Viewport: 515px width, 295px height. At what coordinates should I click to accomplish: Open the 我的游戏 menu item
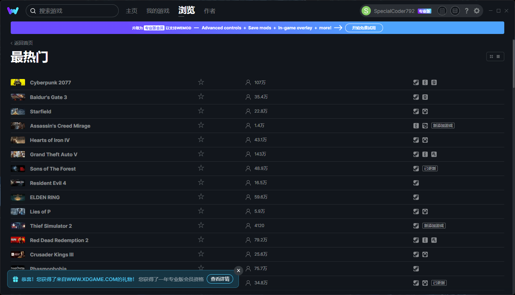pos(157,11)
